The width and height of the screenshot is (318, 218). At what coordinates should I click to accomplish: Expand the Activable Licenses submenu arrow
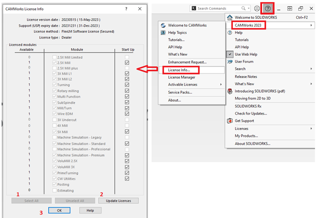pyautogui.click(x=221, y=85)
